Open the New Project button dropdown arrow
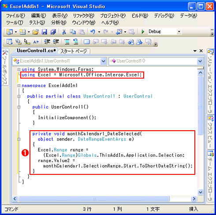Screen dimensions: 216x215 16,32
